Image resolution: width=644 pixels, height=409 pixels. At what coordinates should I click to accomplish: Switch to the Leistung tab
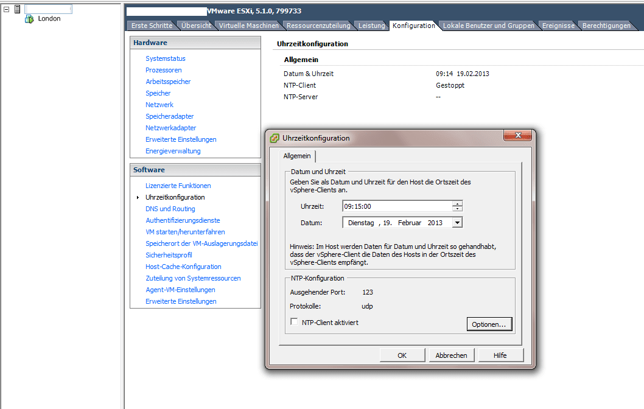pyautogui.click(x=372, y=26)
